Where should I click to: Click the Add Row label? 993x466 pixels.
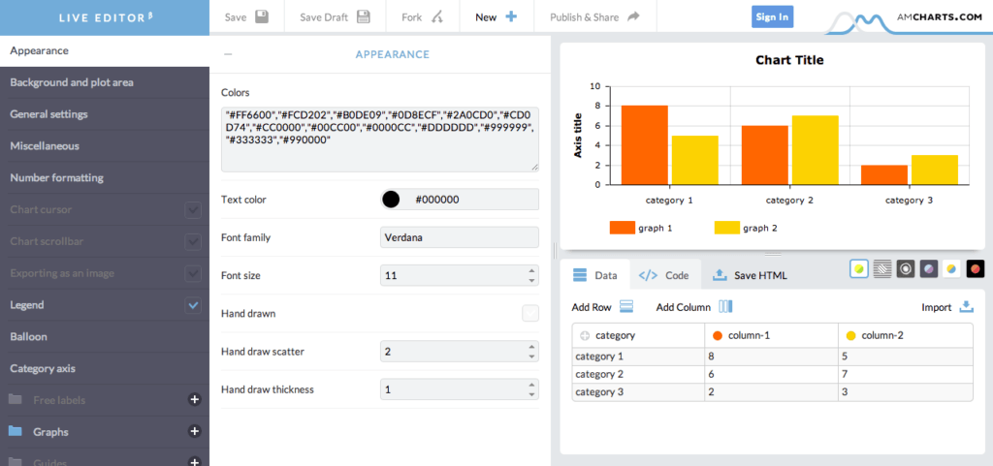tap(592, 307)
